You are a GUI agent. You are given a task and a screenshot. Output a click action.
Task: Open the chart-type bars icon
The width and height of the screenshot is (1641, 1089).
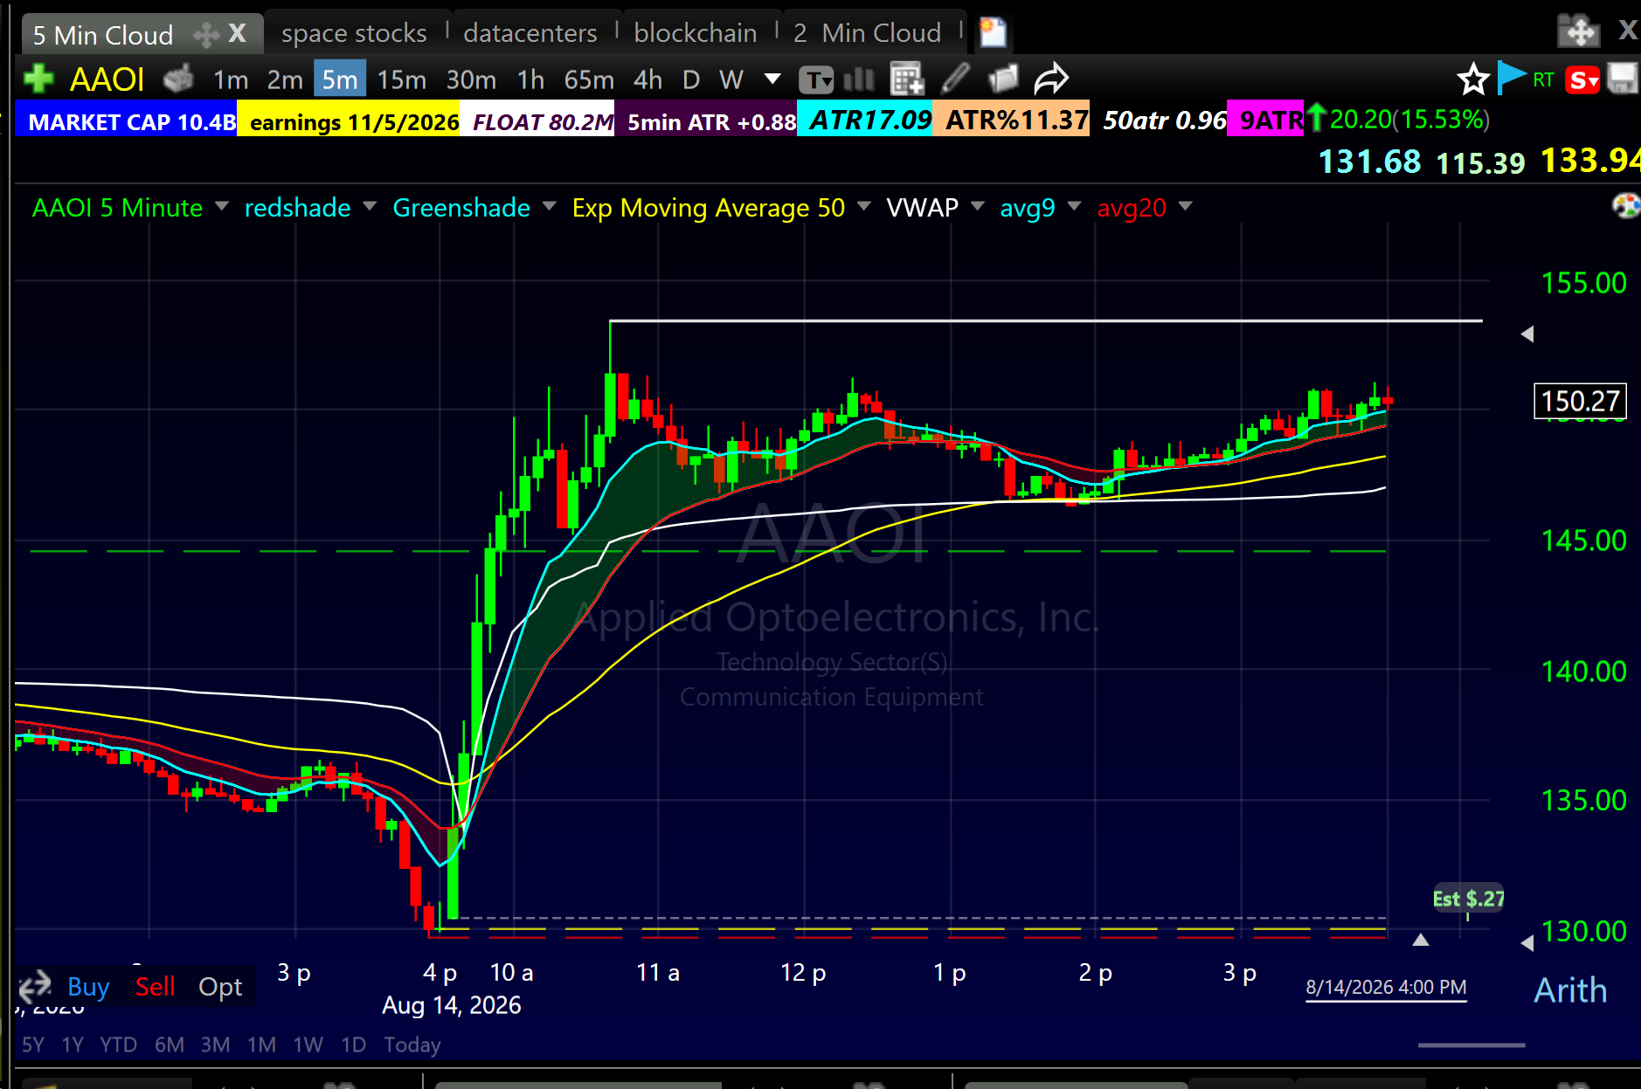point(859,79)
